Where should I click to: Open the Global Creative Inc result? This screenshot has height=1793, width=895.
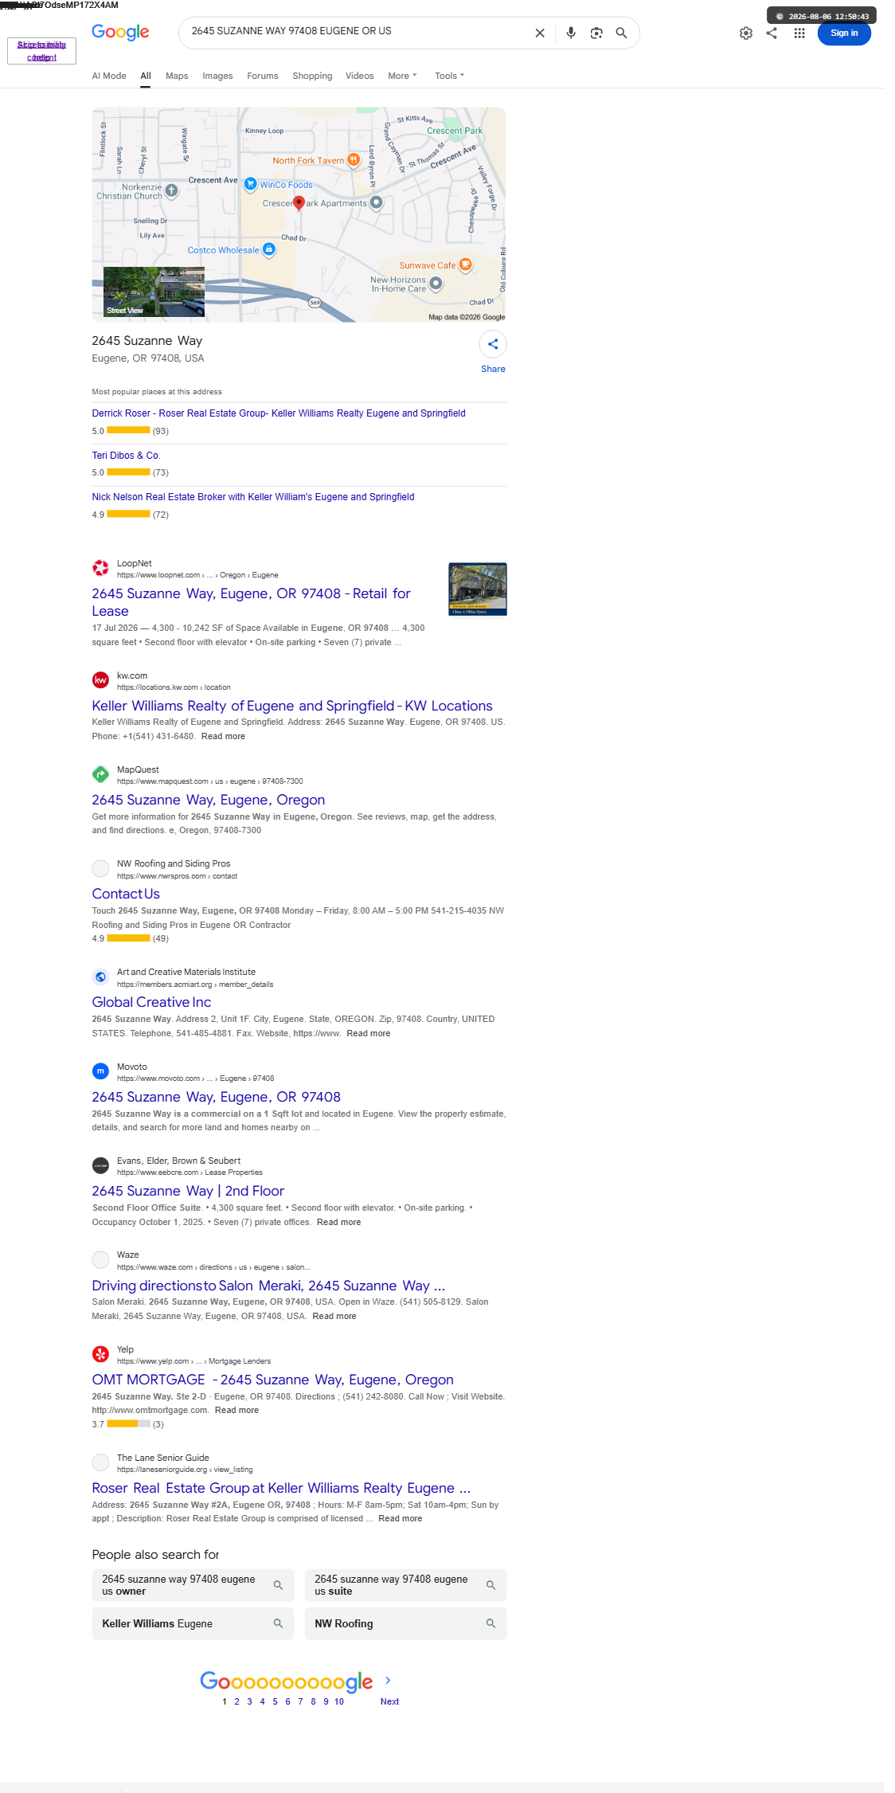point(151,1002)
